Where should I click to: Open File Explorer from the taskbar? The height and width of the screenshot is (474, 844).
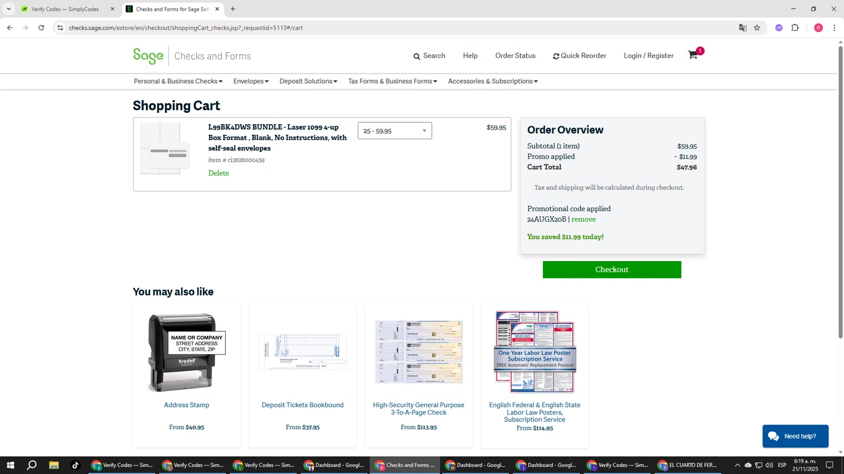point(53,465)
